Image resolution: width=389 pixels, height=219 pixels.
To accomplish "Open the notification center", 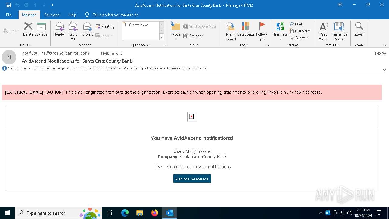I will point(379,213).
